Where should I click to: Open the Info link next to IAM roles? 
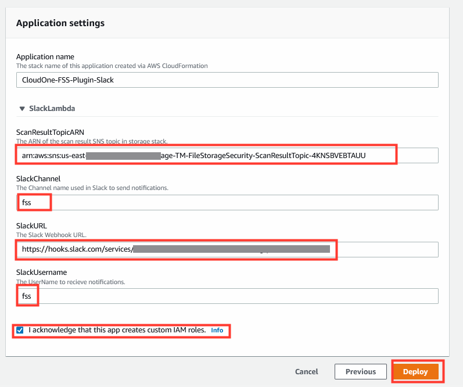217,330
